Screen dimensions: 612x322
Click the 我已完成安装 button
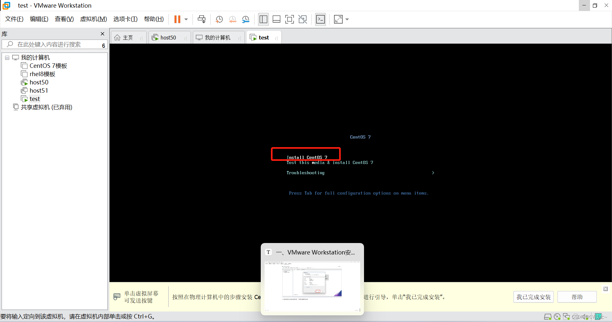(533, 297)
